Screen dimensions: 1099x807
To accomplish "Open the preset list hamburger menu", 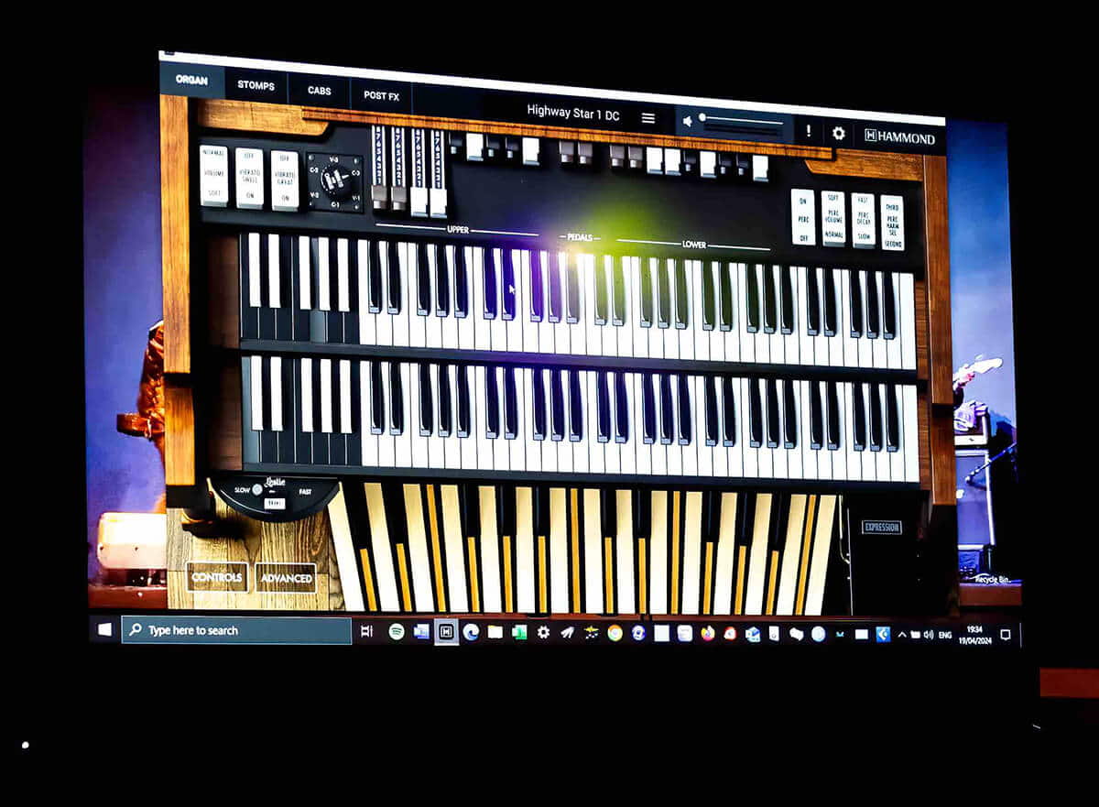I will [647, 117].
